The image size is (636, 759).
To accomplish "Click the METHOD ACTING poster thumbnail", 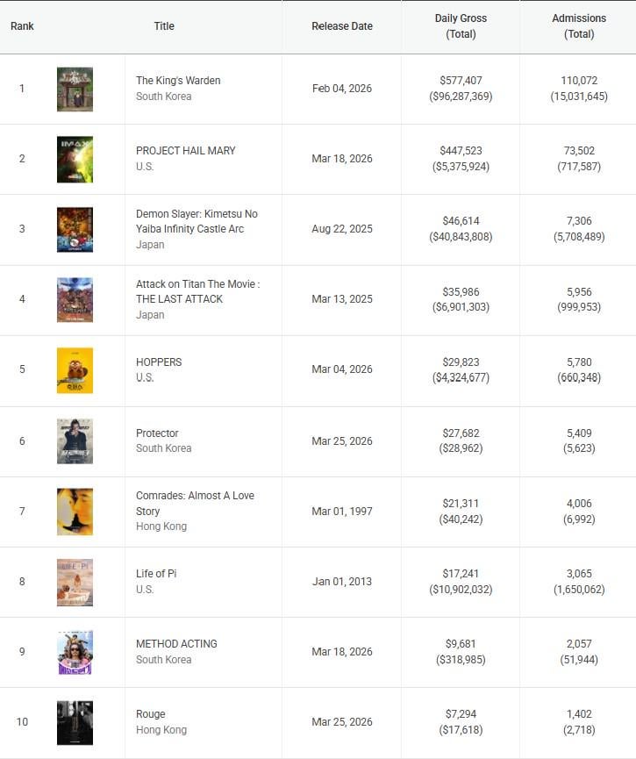I will (75, 652).
